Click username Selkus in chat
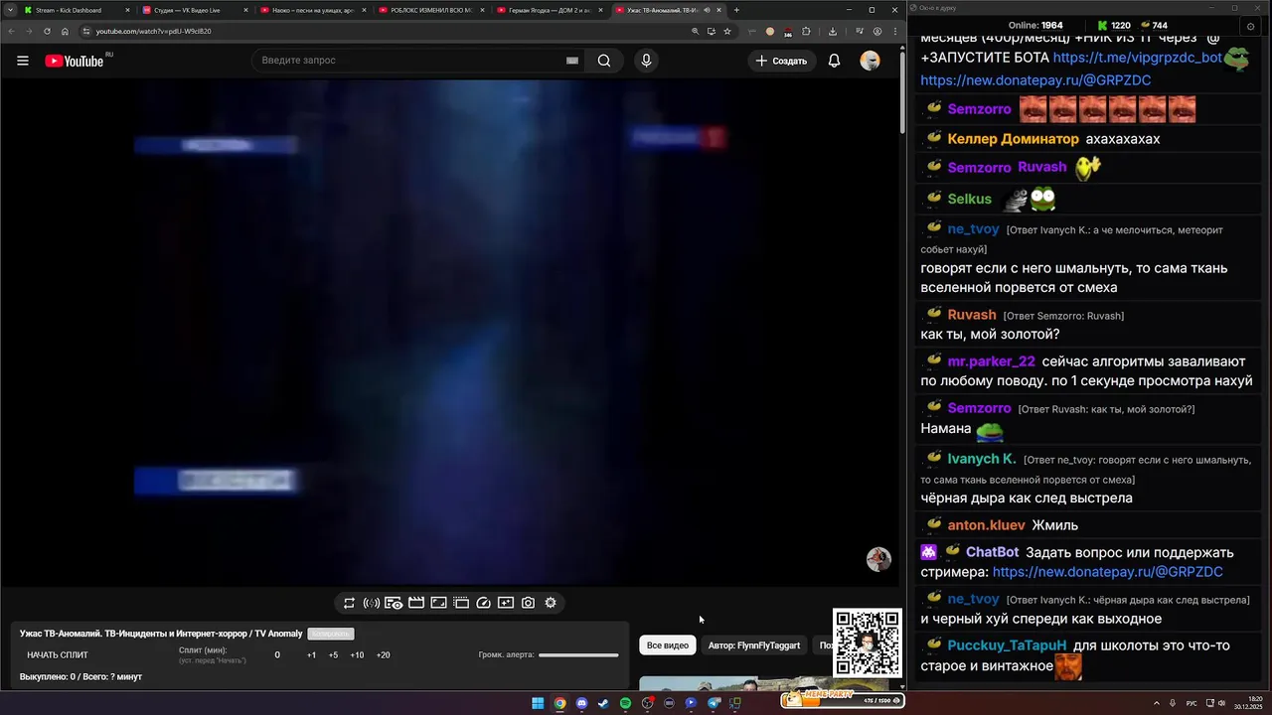This screenshot has height=715, width=1272. coord(969,199)
